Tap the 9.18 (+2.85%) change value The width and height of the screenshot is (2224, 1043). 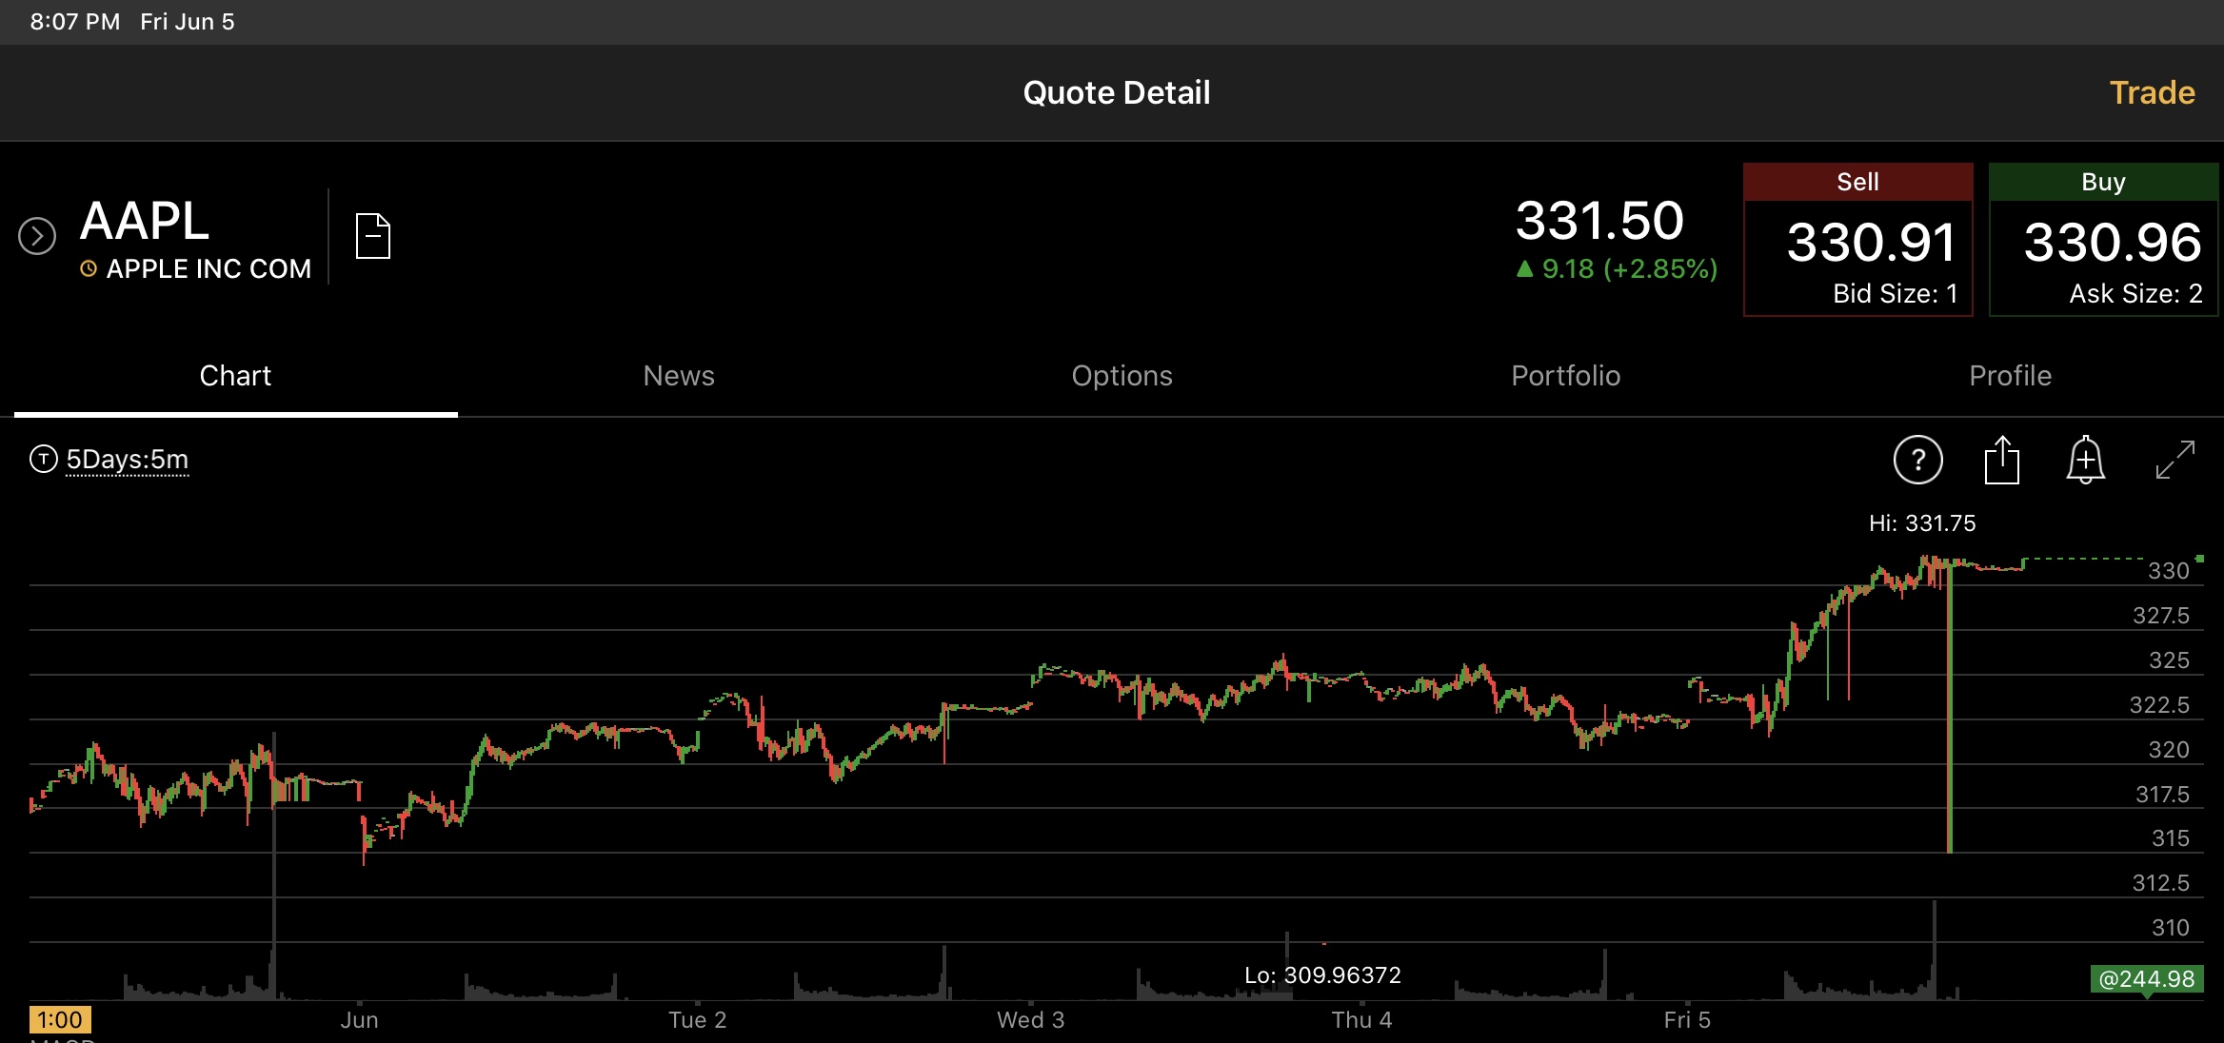(1617, 269)
